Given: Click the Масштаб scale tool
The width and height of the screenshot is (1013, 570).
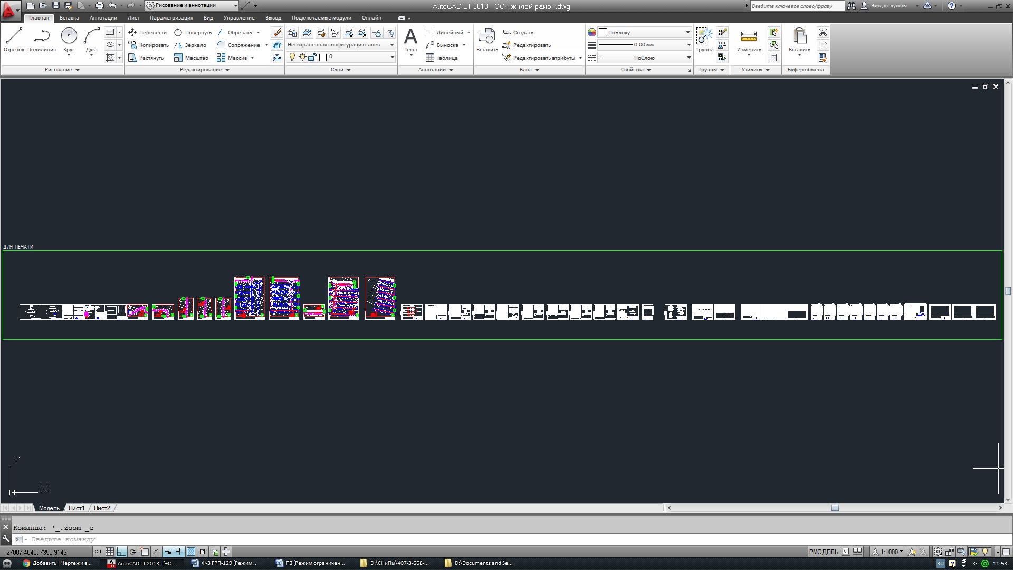Looking at the screenshot, I should (x=191, y=58).
